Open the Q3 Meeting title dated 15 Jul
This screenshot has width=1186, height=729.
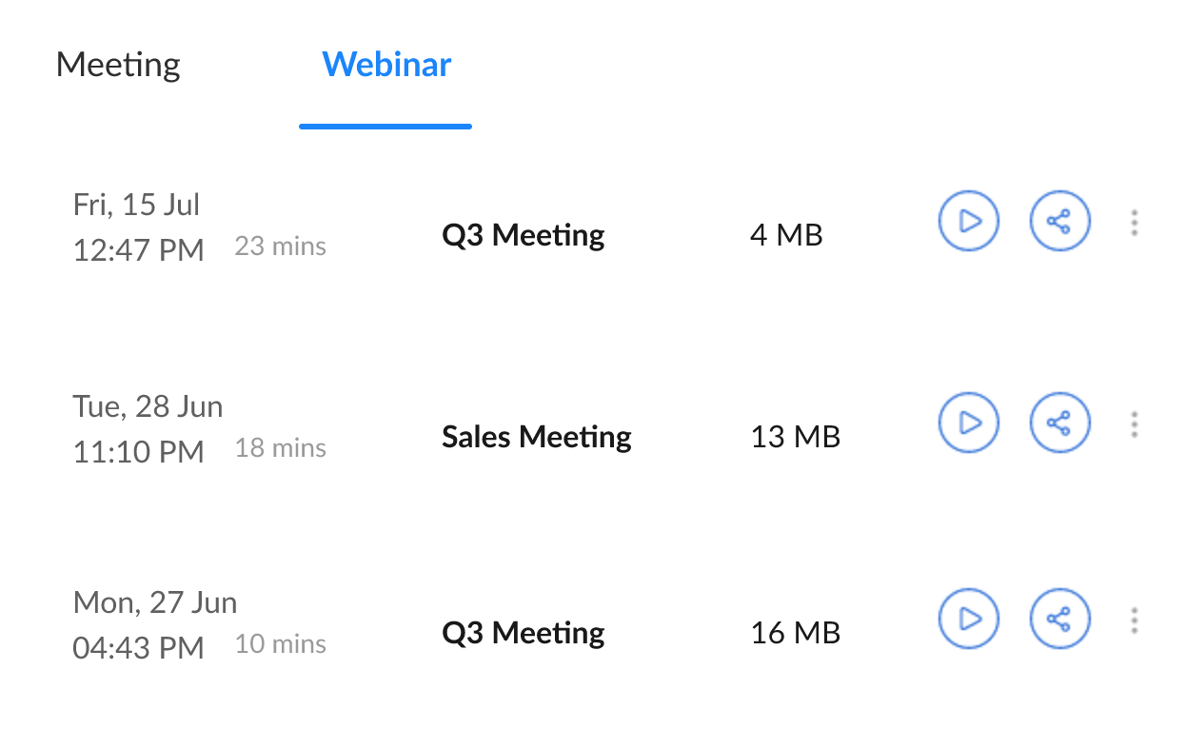(x=524, y=234)
